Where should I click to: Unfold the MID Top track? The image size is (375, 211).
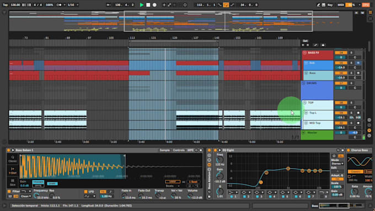pos(306,123)
